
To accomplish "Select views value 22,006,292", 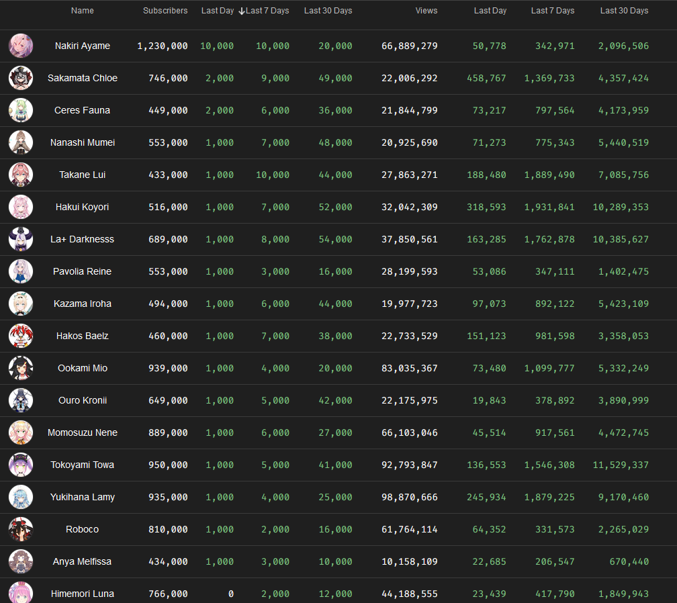I will (x=409, y=79).
